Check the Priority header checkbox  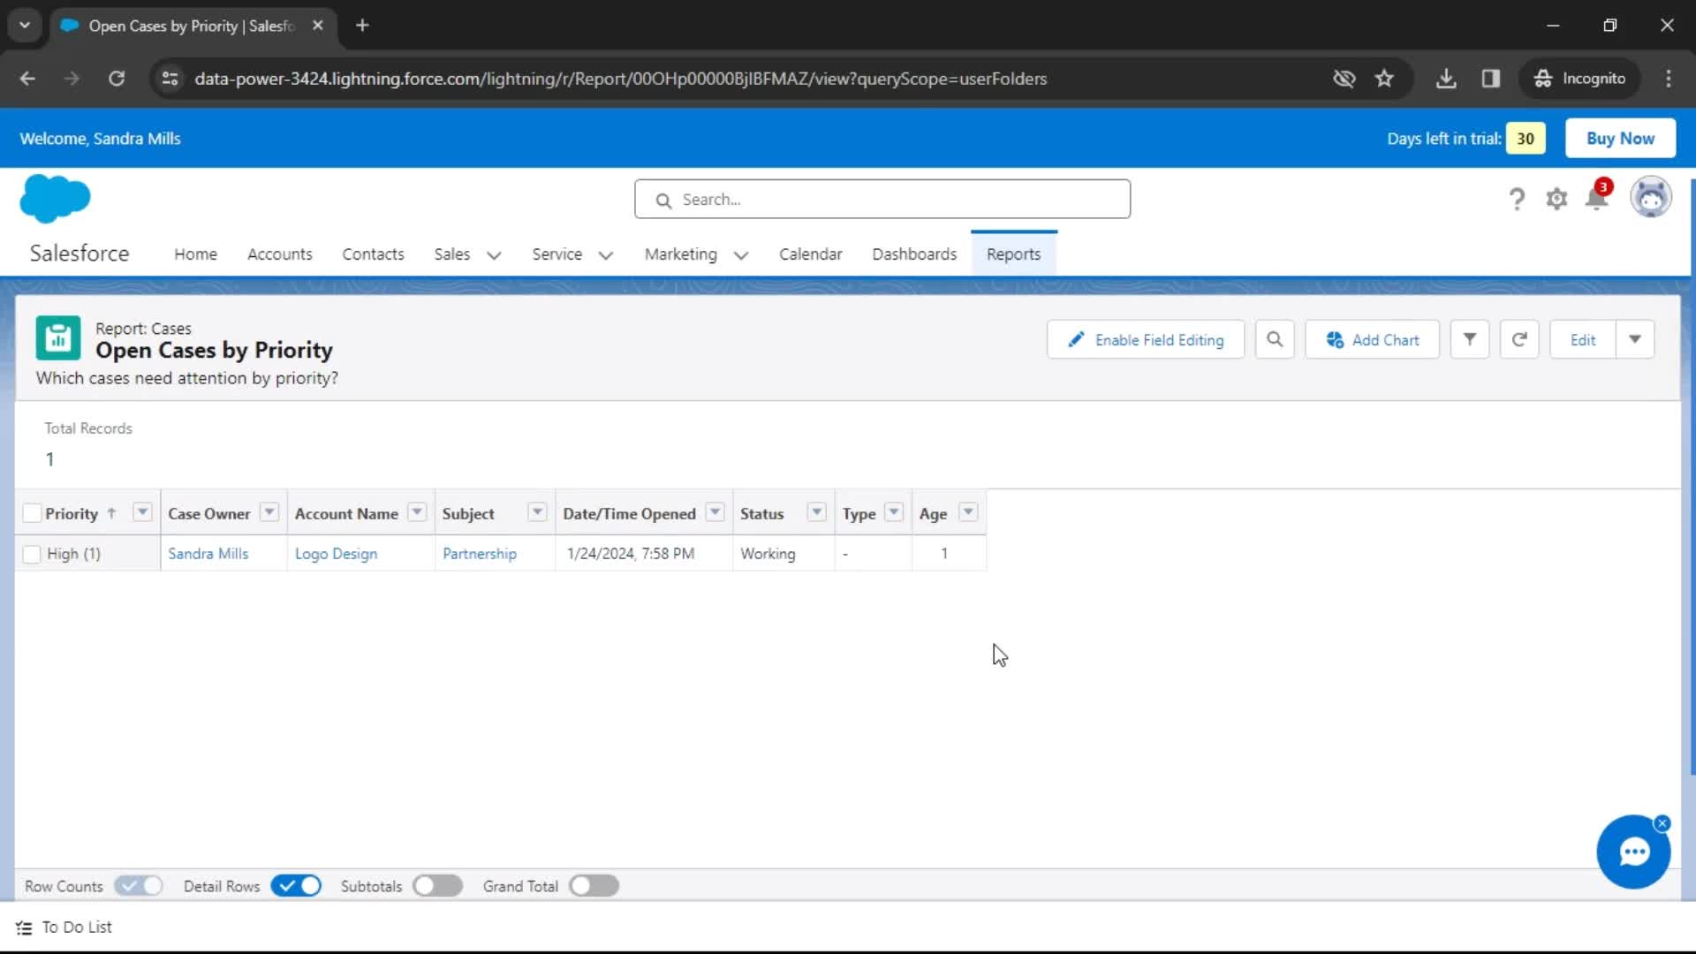click(x=32, y=513)
